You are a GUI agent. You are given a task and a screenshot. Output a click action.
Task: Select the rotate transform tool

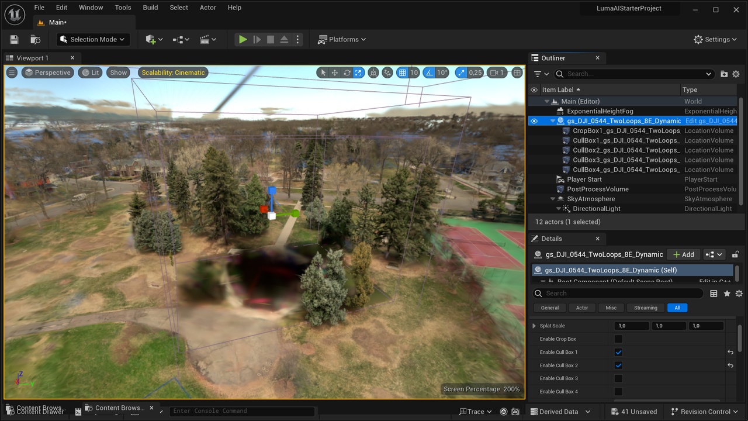coord(347,73)
